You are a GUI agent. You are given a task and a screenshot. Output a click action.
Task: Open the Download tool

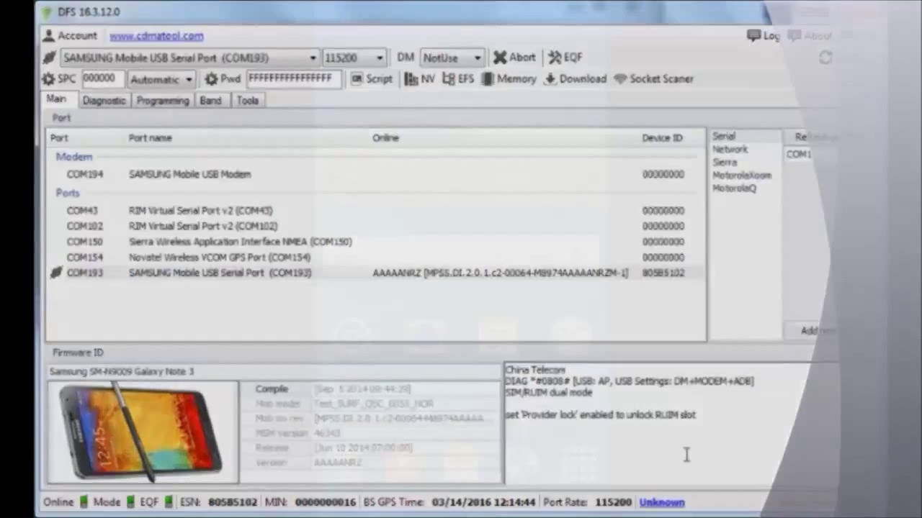coord(575,79)
